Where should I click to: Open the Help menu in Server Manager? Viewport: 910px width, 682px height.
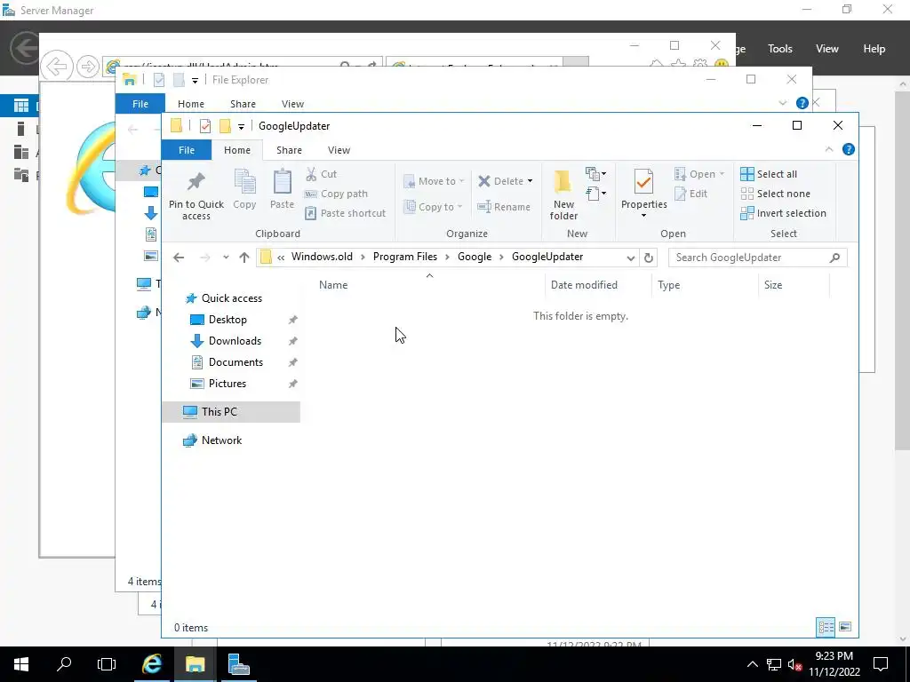click(874, 49)
